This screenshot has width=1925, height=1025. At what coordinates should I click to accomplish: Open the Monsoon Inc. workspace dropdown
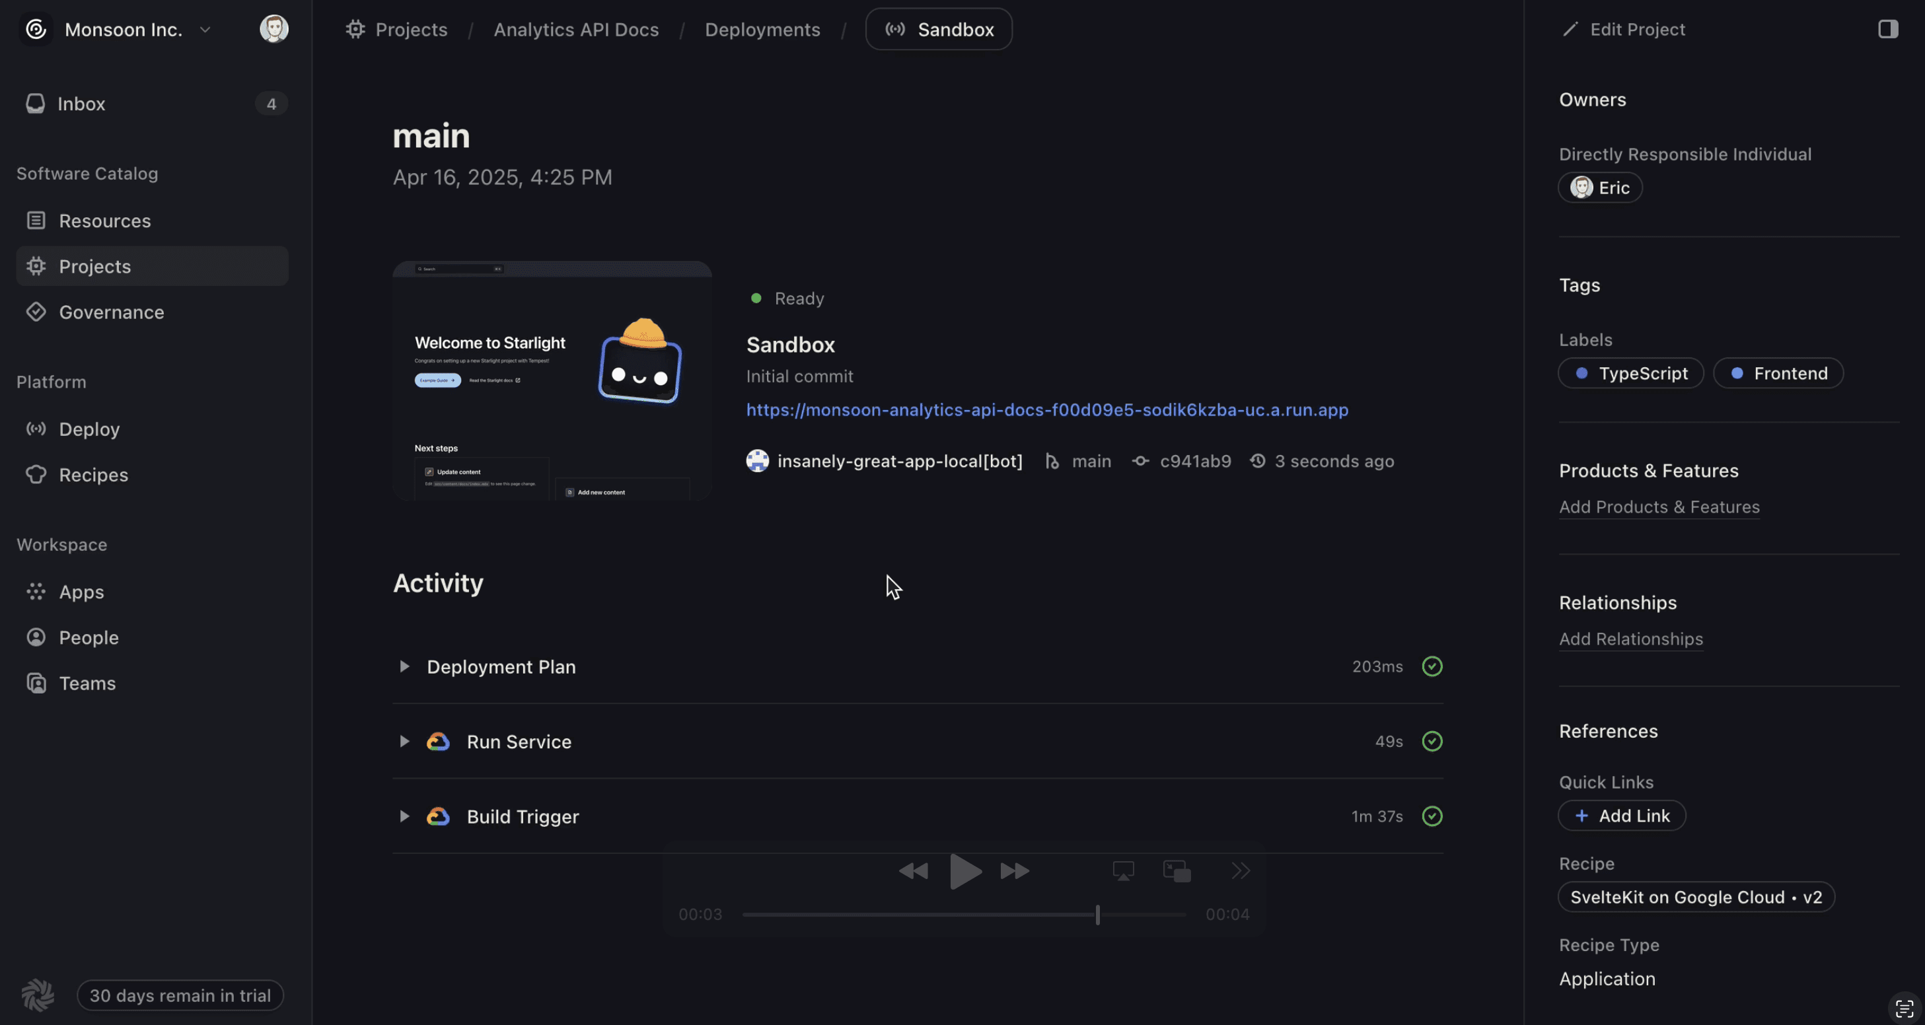[x=205, y=29]
